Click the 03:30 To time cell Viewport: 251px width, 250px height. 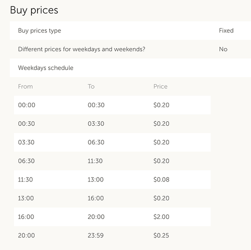(96, 124)
